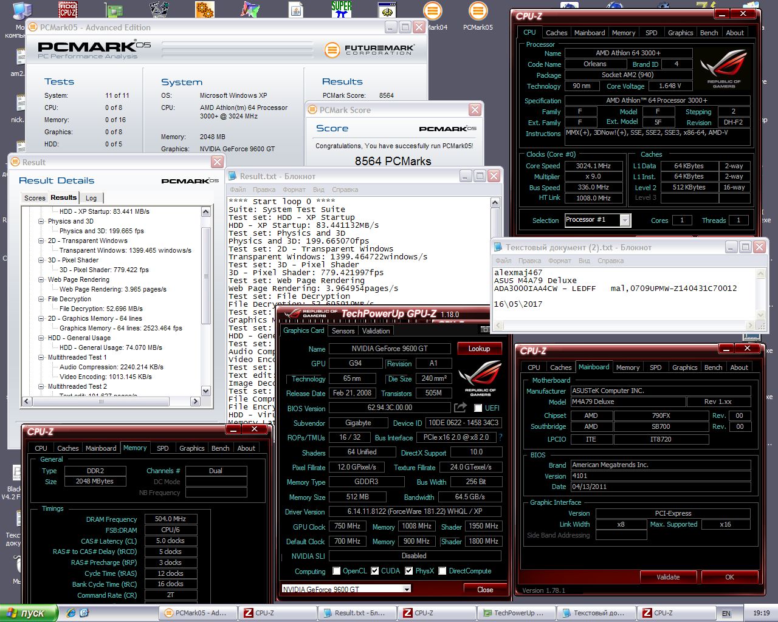Click the '8564 PCMarks' score text
The height and width of the screenshot is (622, 778).
(393, 161)
